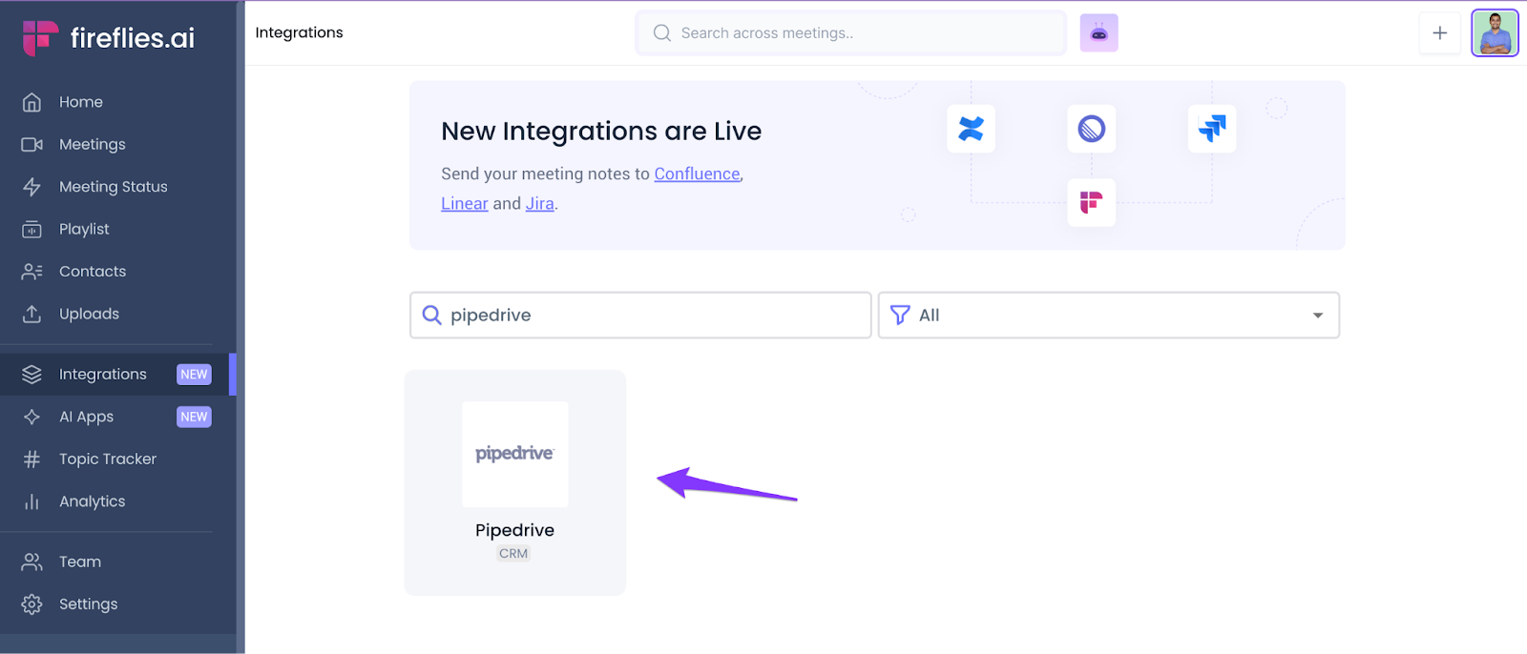Open the Fred bot assistant icon
This screenshot has width=1527, height=654.
click(x=1098, y=33)
